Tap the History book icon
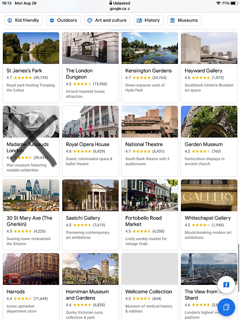This screenshot has width=240, height=321. tap(139, 20)
